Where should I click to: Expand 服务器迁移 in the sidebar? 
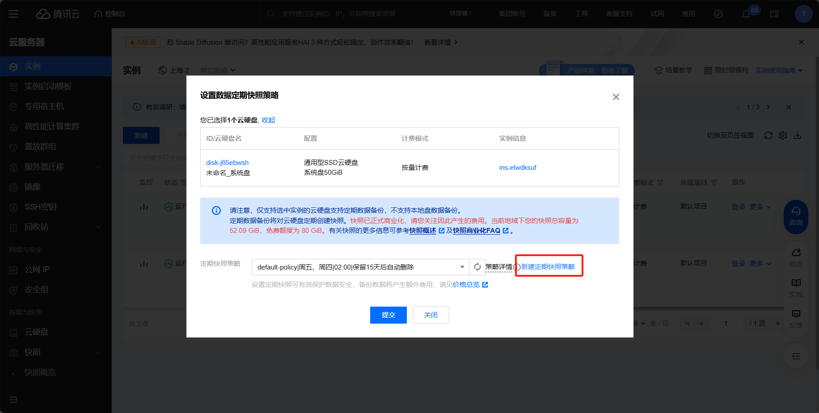point(56,167)
